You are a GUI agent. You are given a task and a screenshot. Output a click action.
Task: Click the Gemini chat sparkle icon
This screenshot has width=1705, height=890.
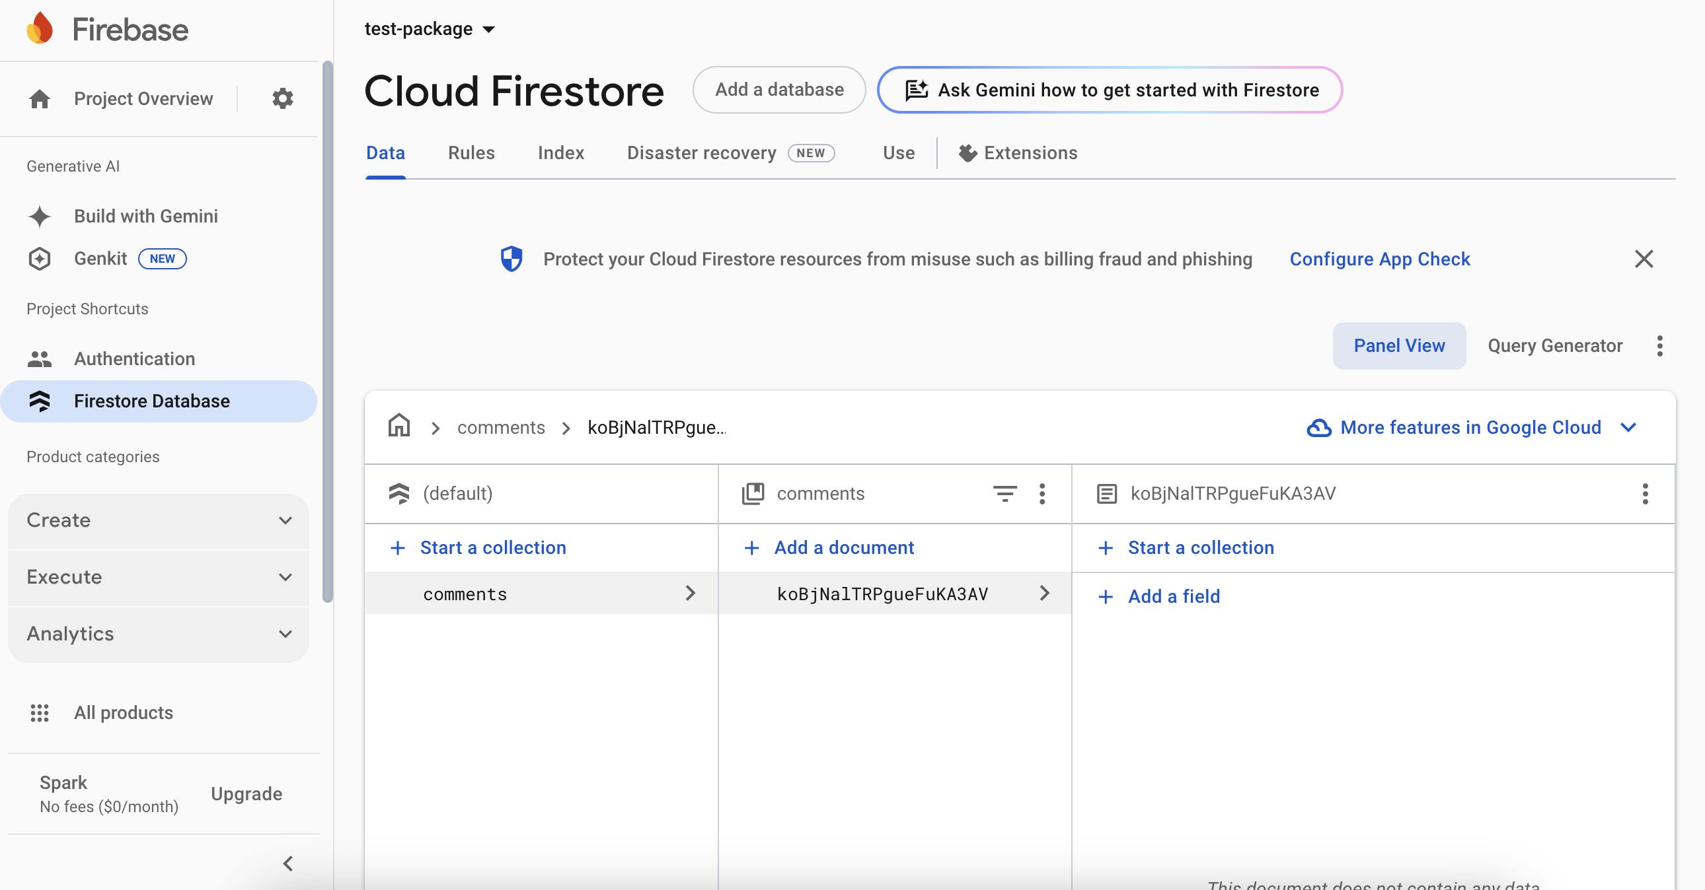click(x=917, y=90)
